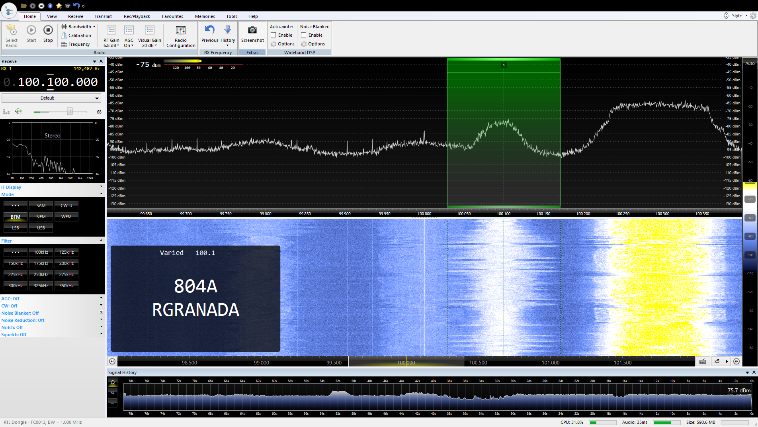Image resolution: width=758 pixels, height=427 pixels.
Task: Select the 150kHz filter
Action: [16, 263]
